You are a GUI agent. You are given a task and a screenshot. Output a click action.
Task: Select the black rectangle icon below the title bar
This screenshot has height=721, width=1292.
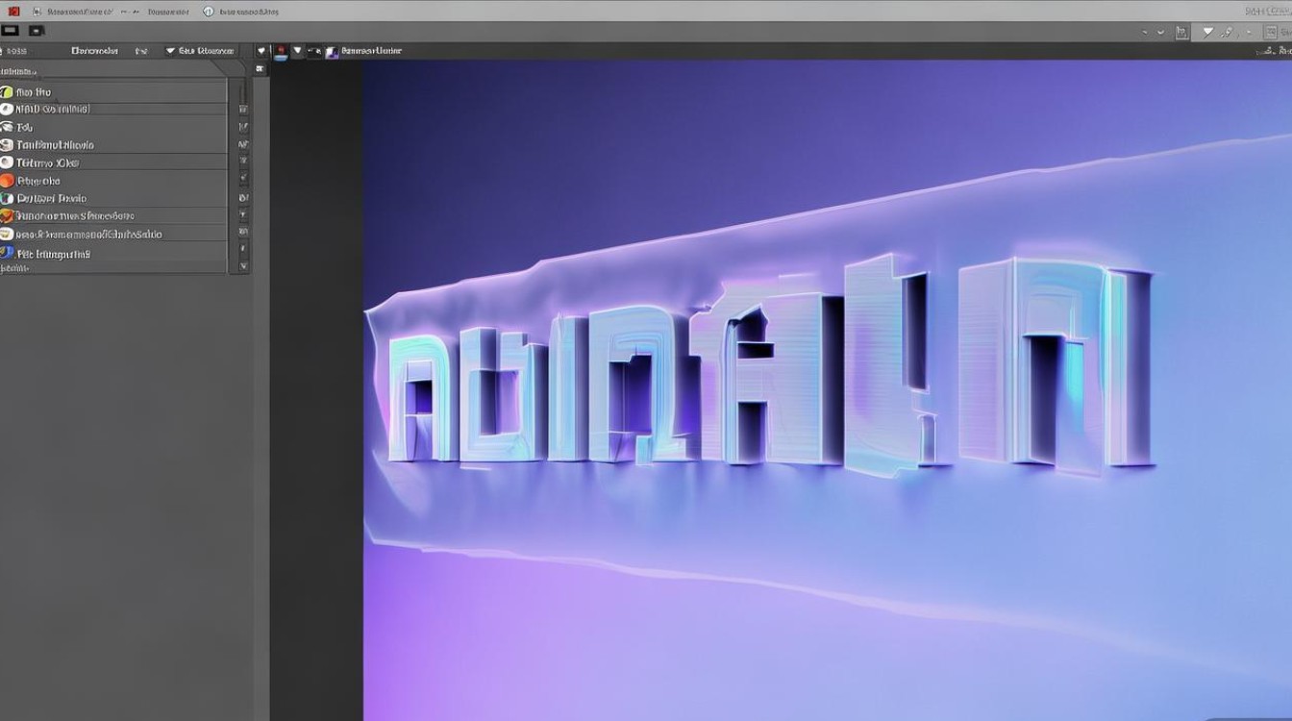[x=11, y=31]
